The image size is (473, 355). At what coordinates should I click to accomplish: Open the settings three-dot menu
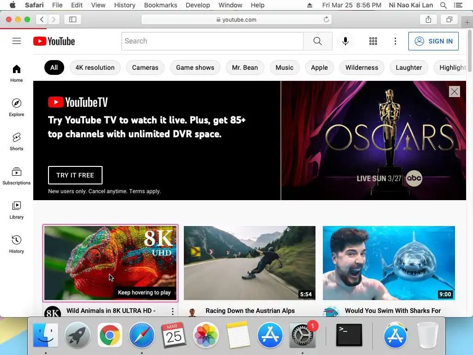(395, 41)
